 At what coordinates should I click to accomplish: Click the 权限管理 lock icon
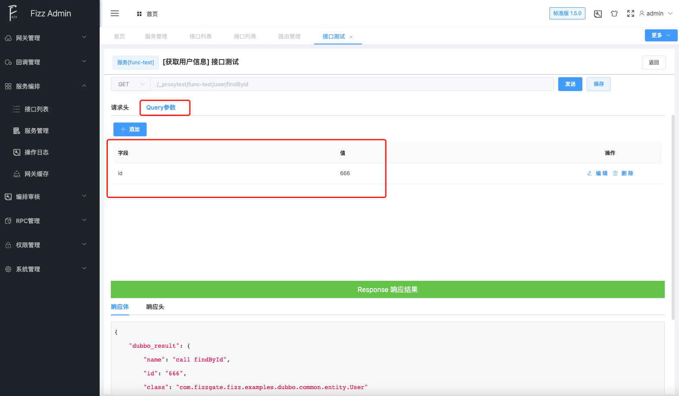click(x=8, y=245)
